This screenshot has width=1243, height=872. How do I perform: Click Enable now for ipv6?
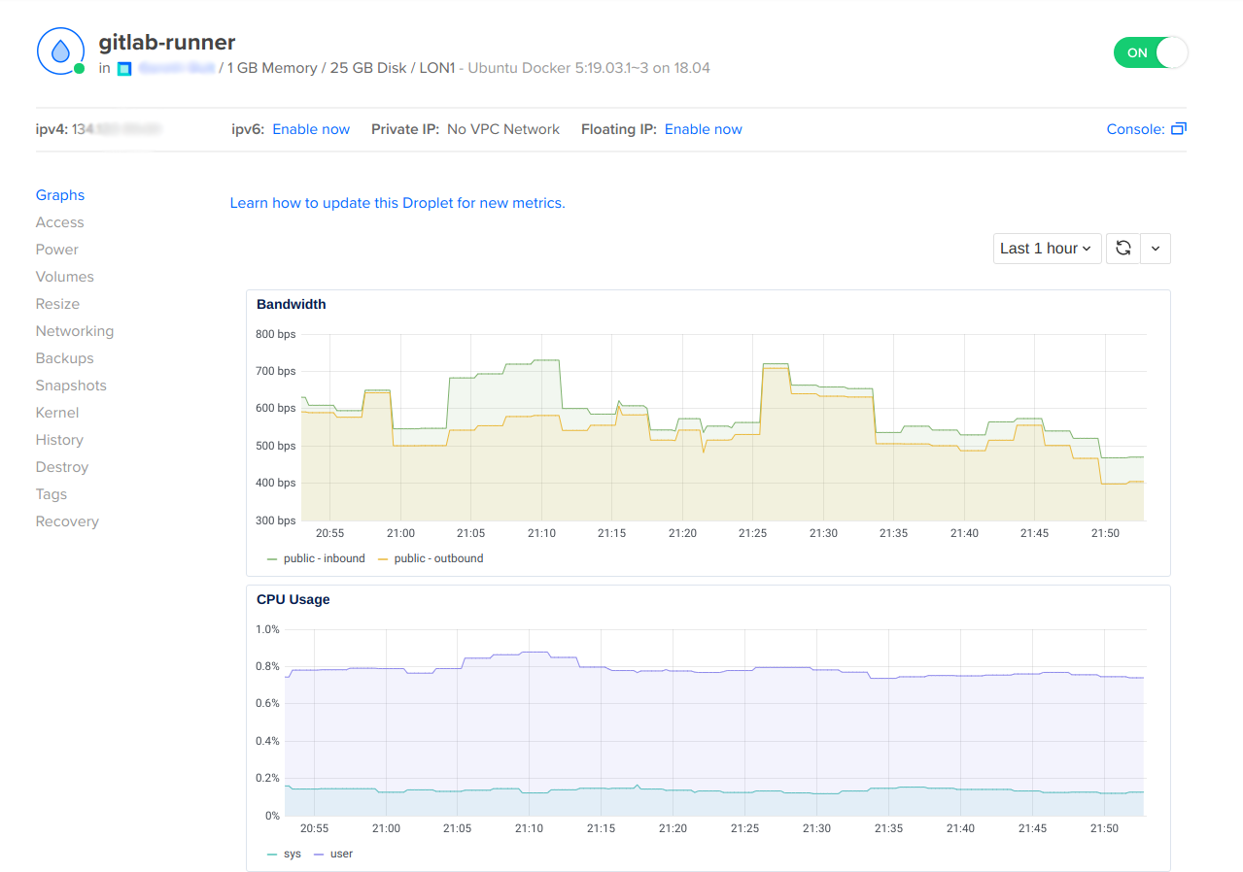311,129
